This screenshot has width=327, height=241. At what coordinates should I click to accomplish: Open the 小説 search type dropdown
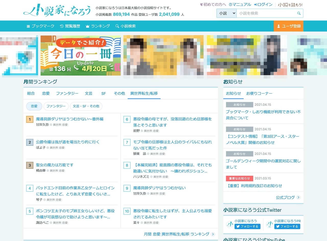pos(227,13)
